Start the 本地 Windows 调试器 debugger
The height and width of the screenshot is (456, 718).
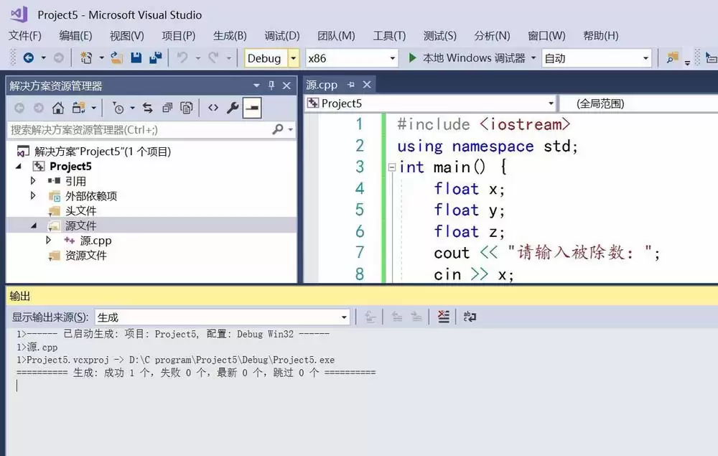467,58
